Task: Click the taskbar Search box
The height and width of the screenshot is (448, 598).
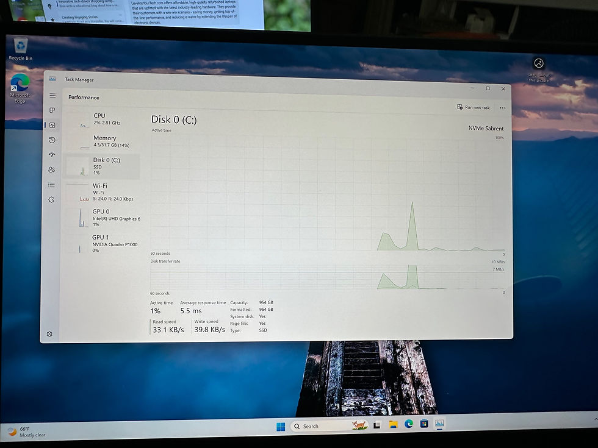Action: [x=330, y=426]
